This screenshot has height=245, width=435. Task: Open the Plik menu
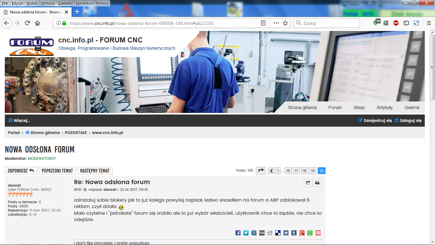(x=5, y=3)
